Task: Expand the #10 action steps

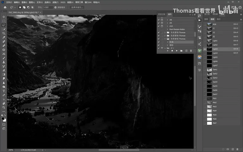Action: point(167,26)
